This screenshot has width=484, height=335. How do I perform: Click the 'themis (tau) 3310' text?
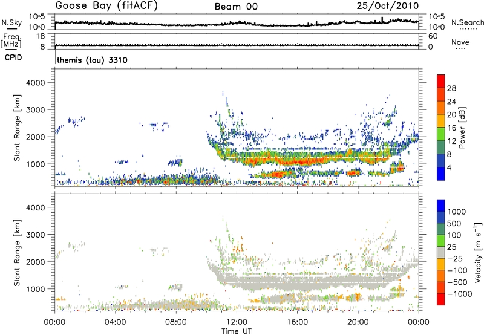(92, 60)
